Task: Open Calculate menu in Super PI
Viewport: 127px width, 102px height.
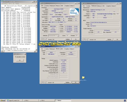Action: click(4, 4)
